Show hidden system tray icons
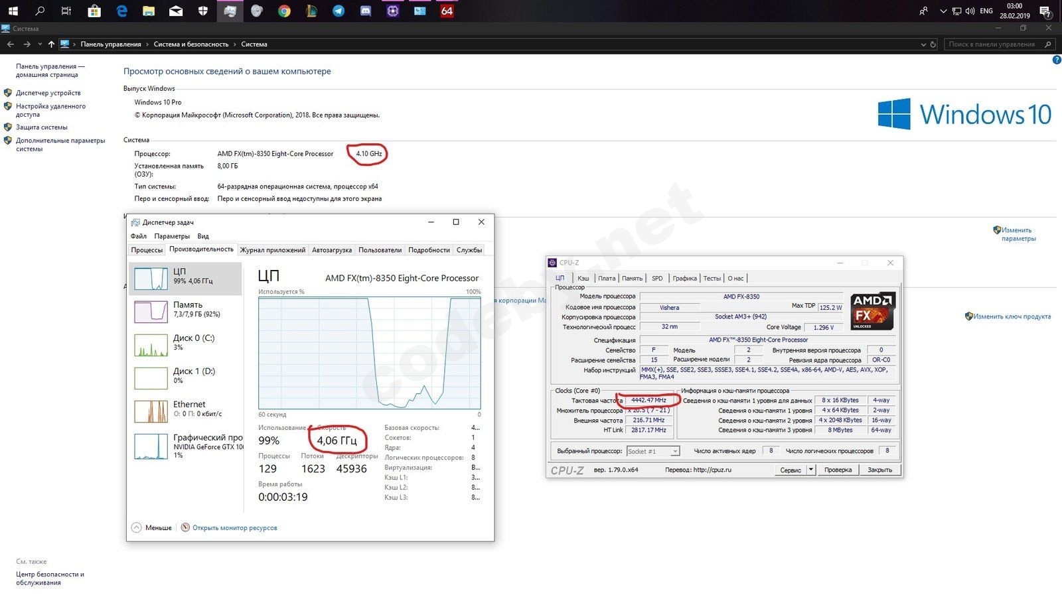 (x=943, y=11)
